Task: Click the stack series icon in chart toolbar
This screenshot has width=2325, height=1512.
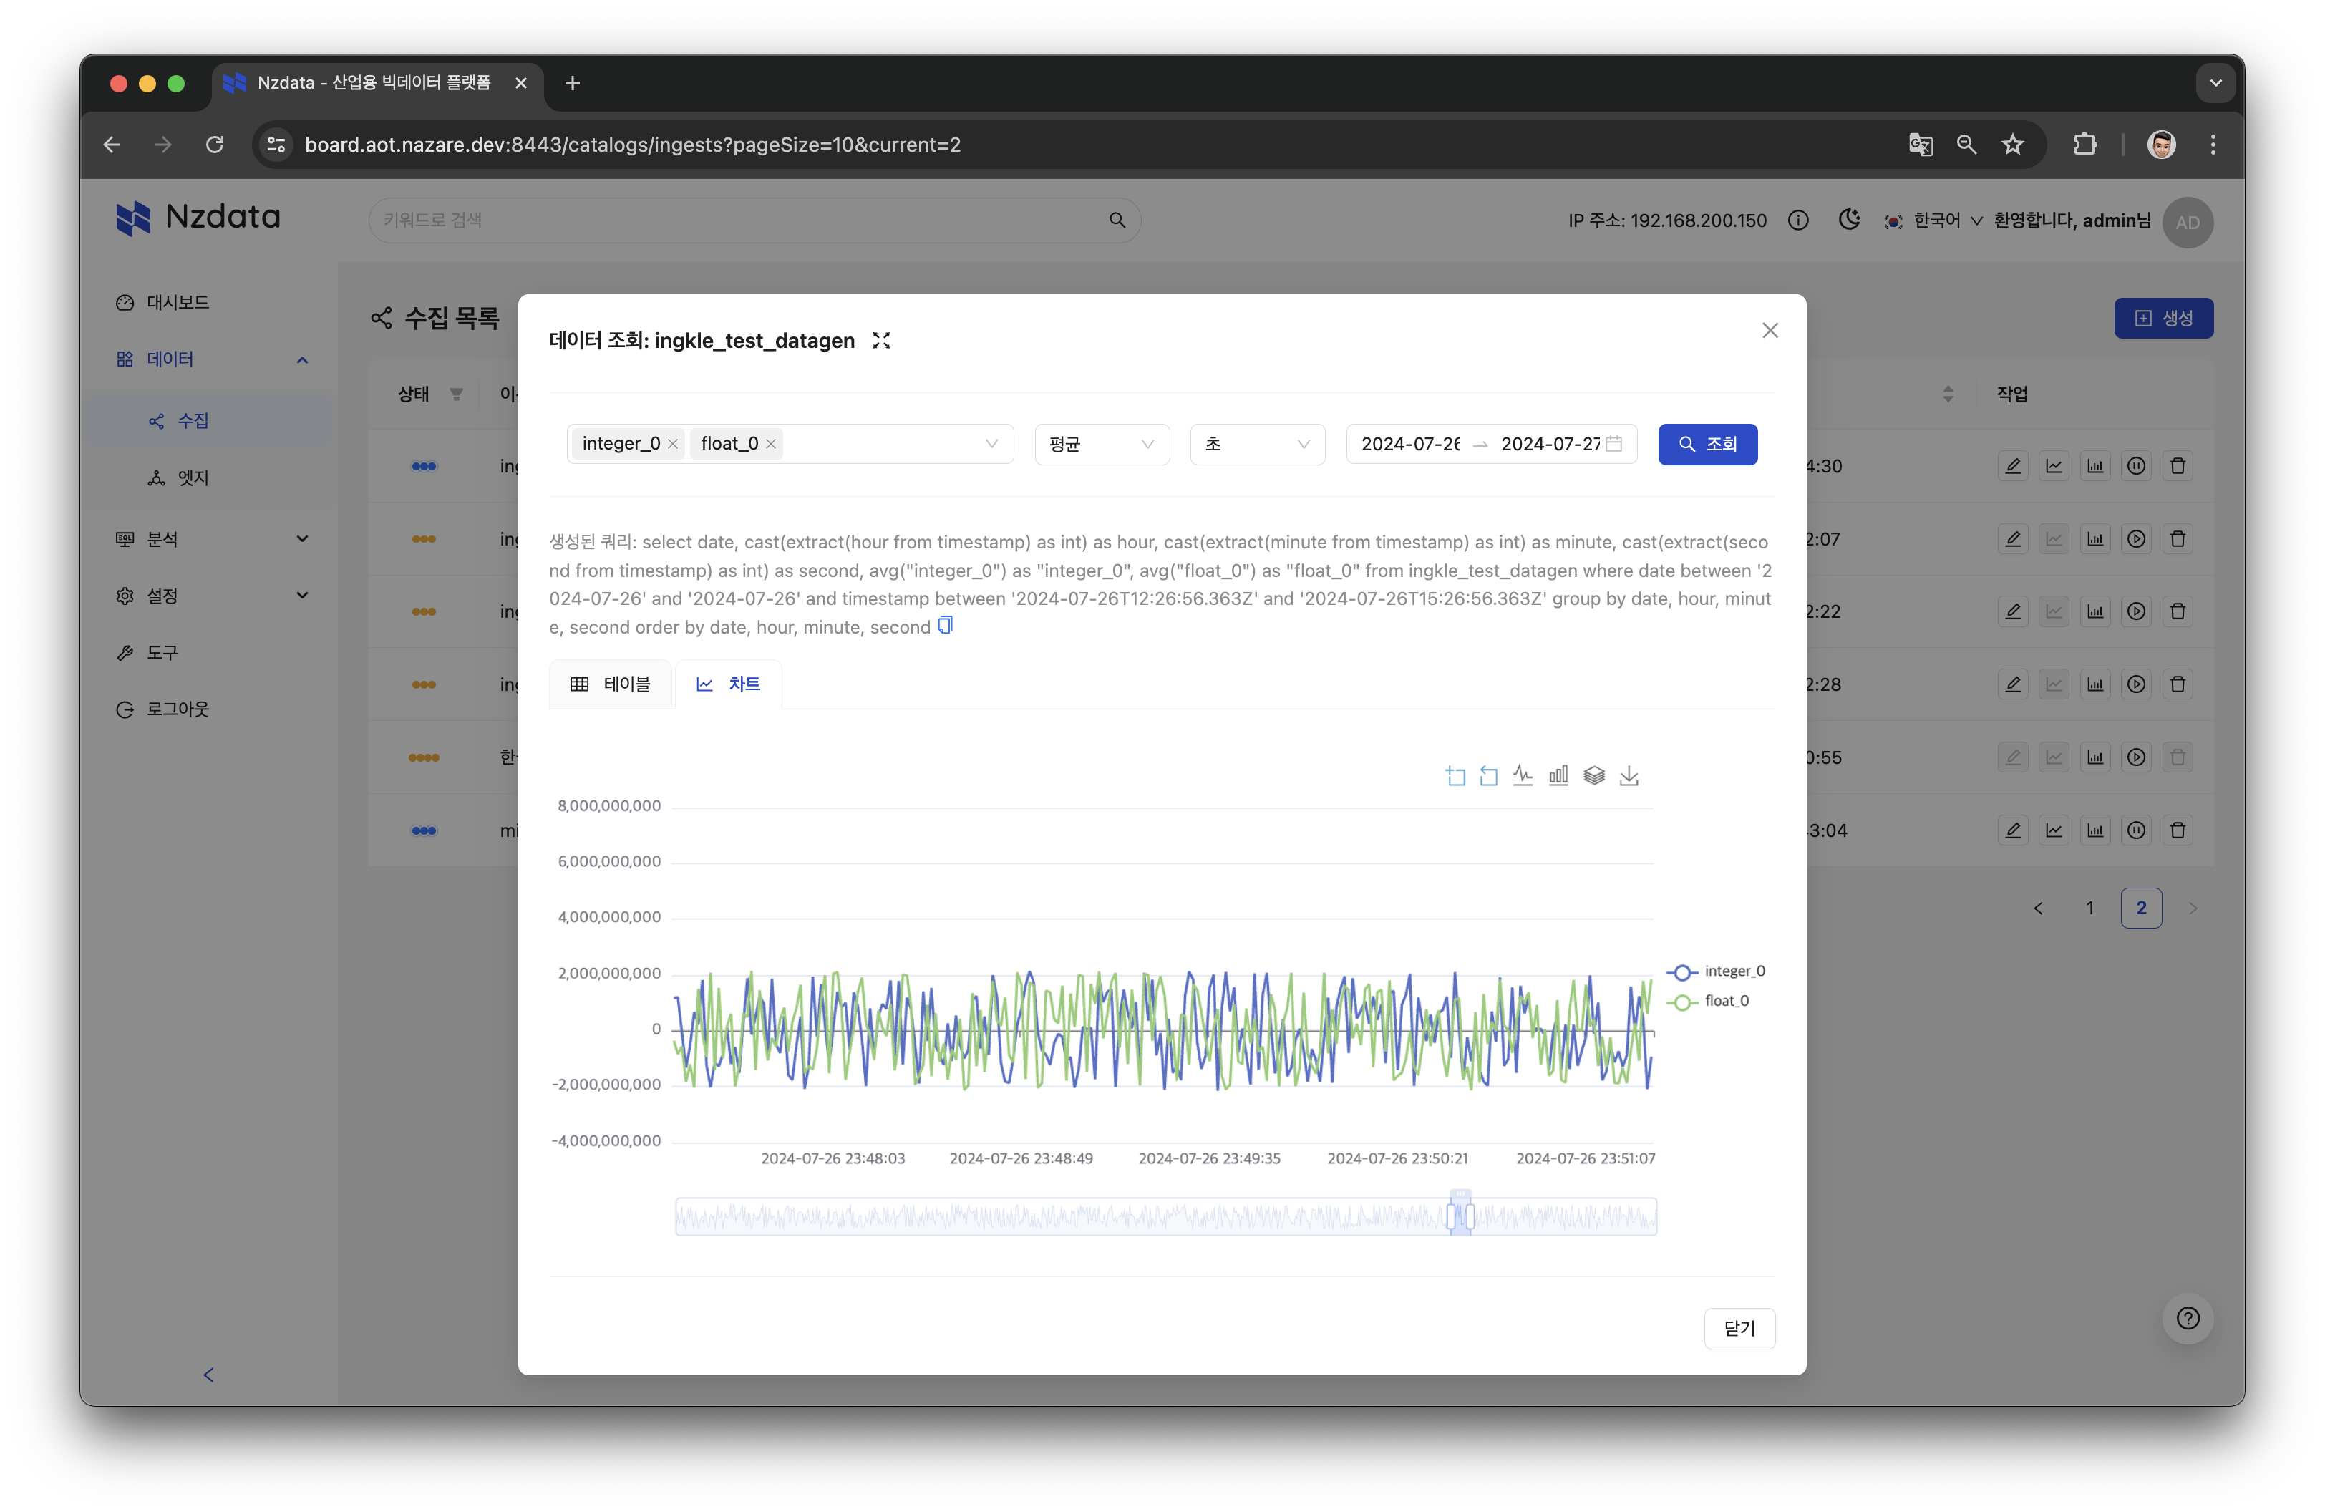Action: (1594, 775)
